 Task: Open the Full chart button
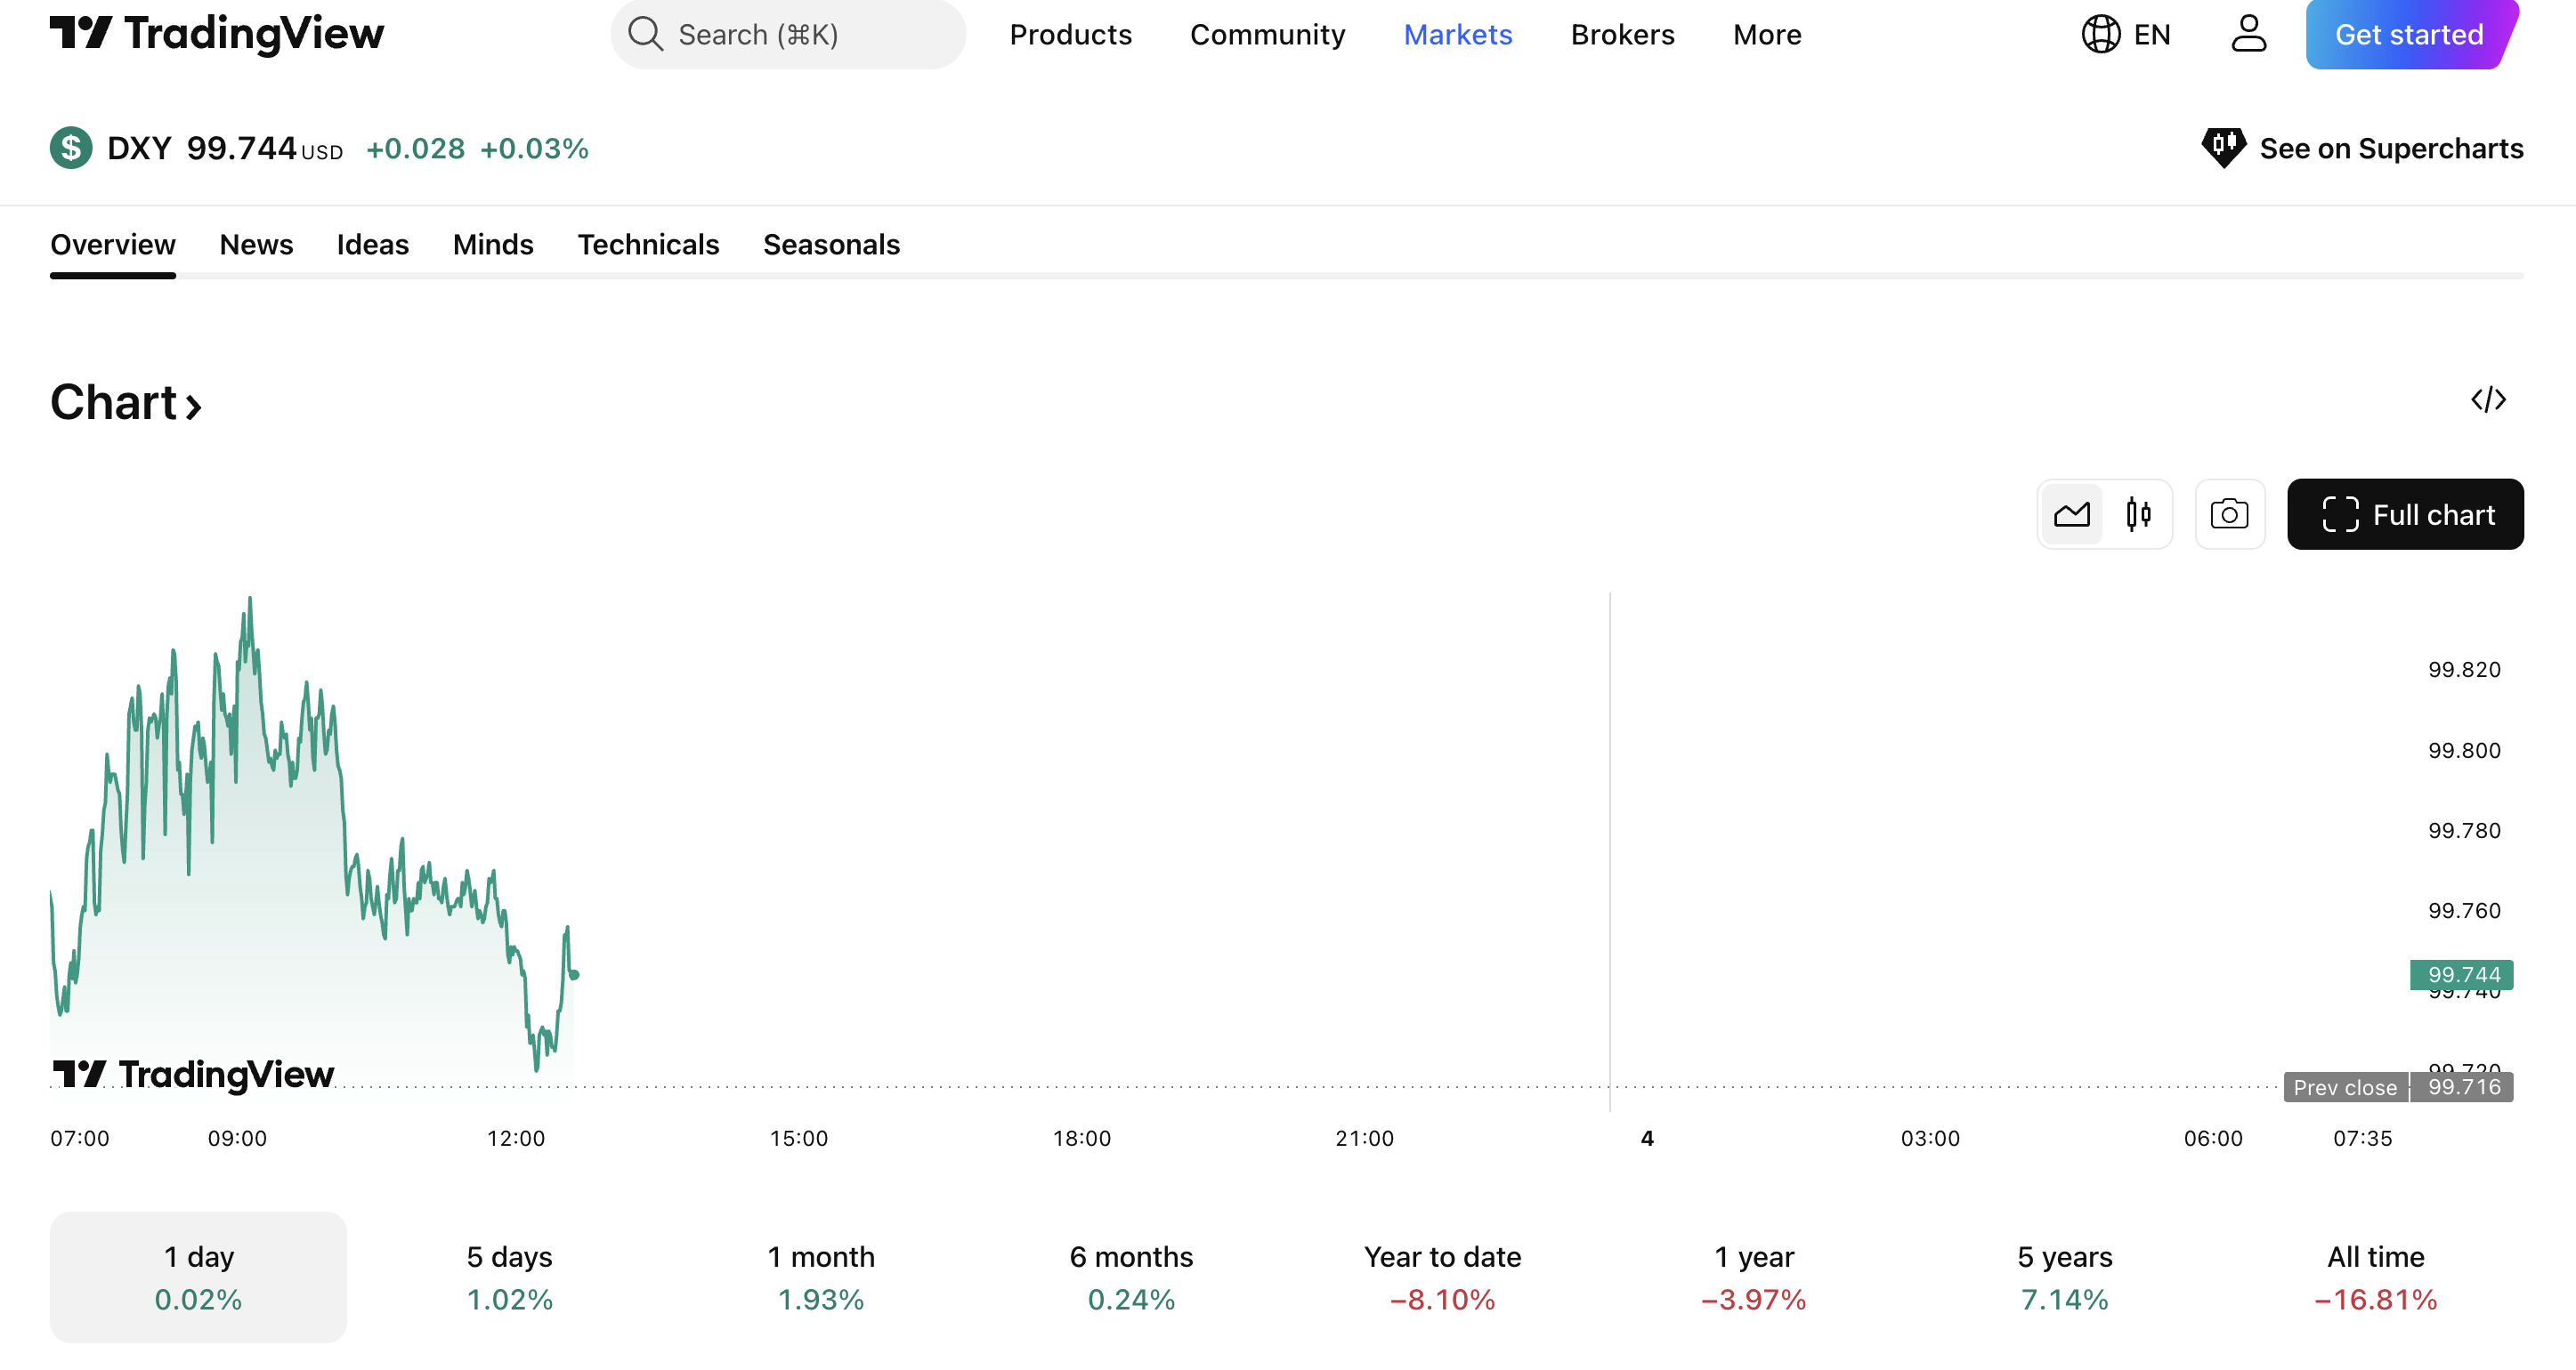(x=2405, y=514)
